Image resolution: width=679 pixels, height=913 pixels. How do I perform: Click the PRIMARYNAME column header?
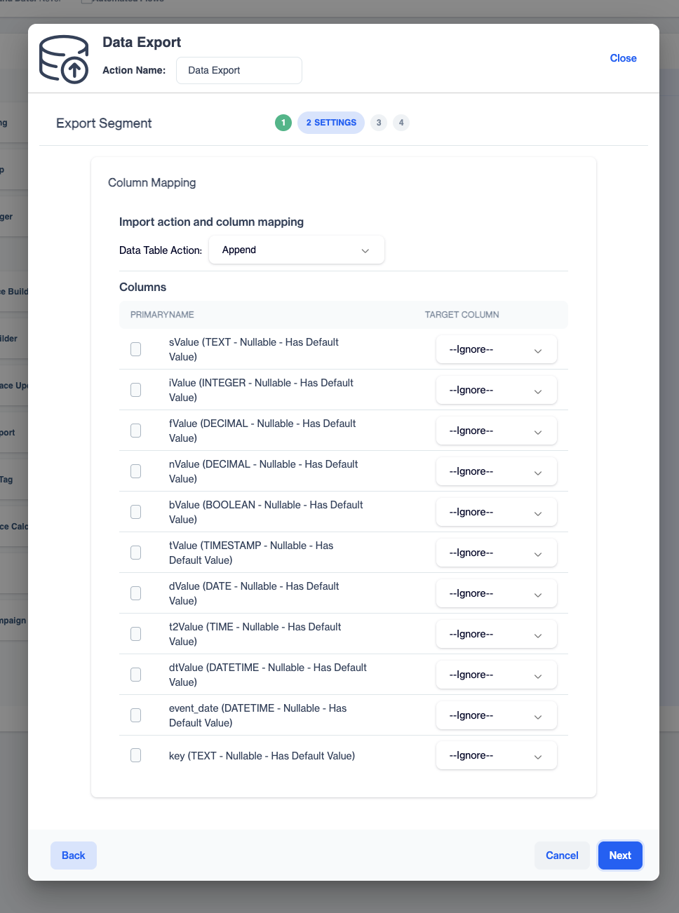(x=162, y=315)
